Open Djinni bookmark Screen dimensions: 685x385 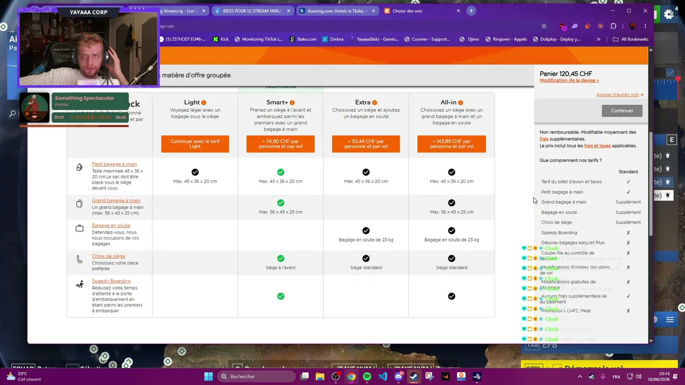click(469, 39)
